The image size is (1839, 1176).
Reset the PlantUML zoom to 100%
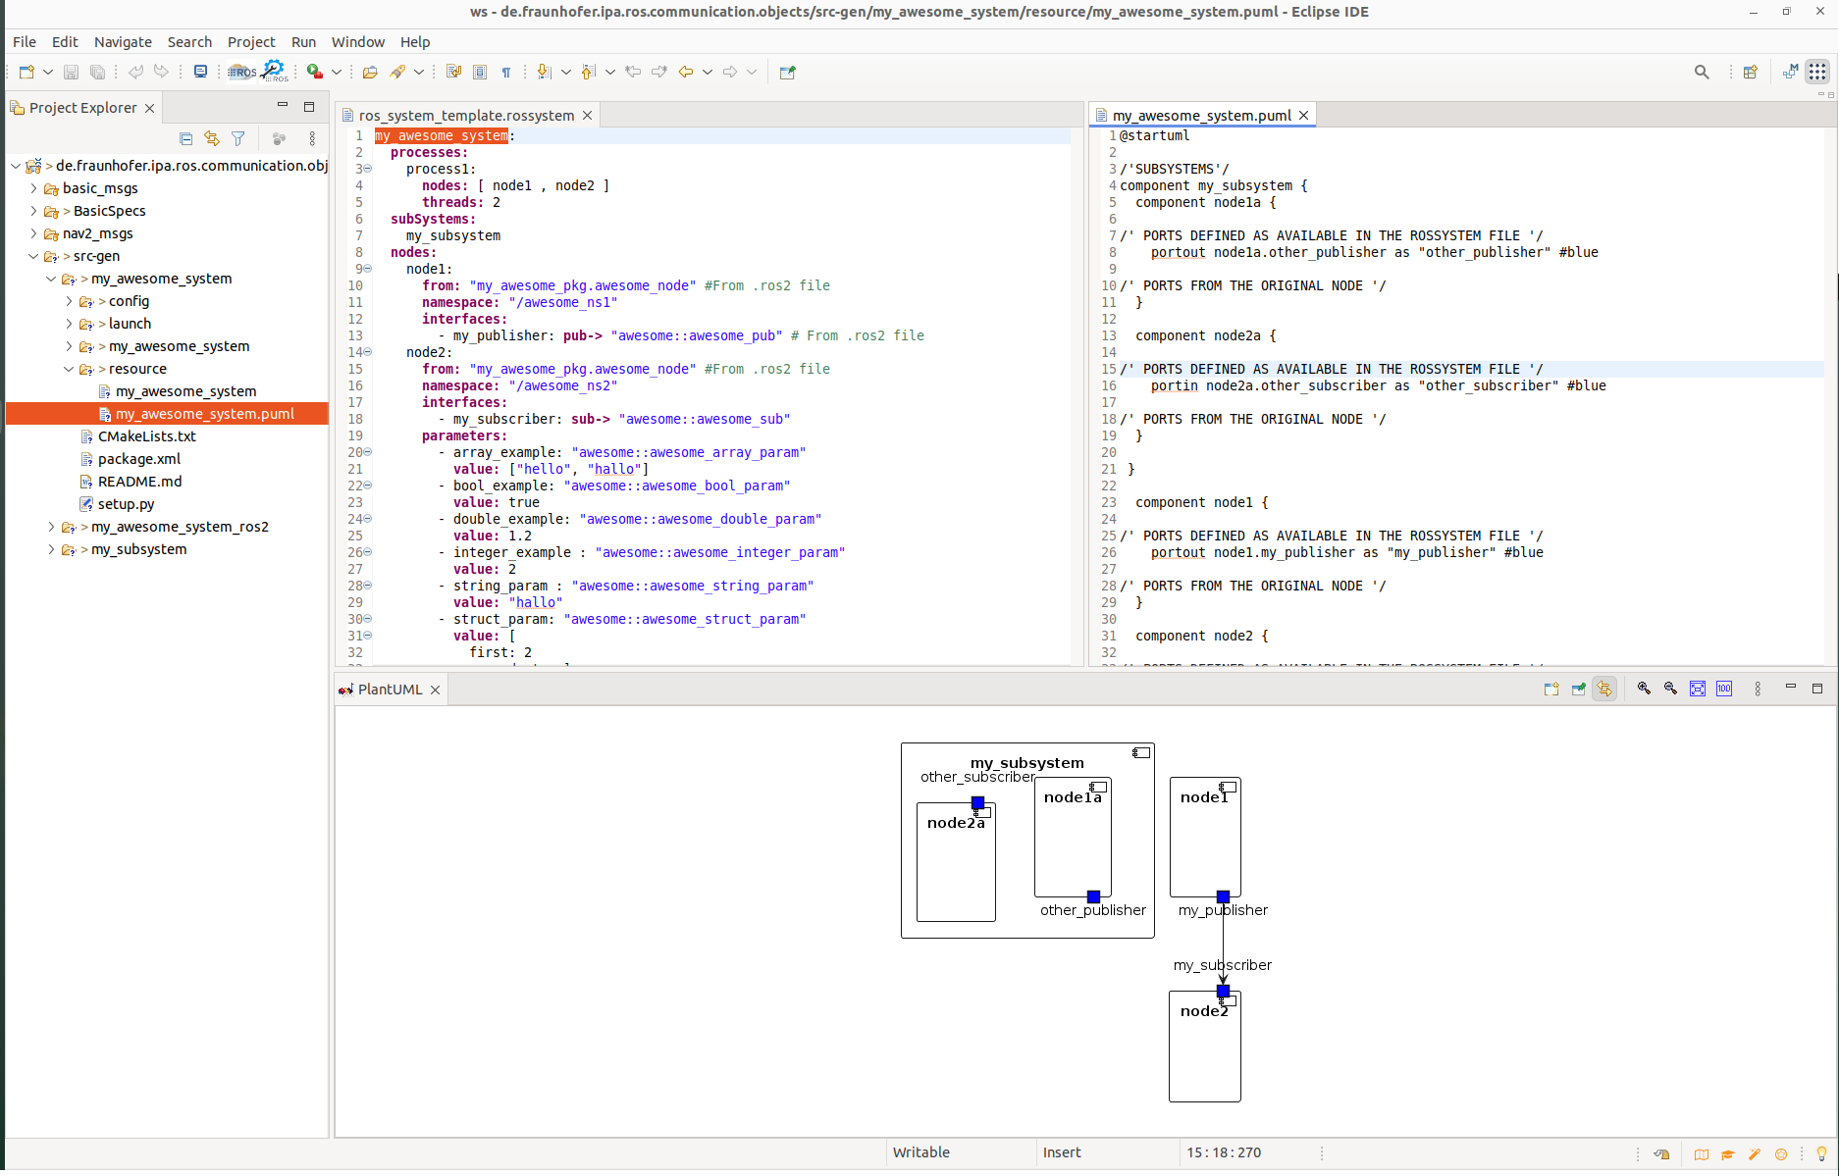coord(1724,689)
